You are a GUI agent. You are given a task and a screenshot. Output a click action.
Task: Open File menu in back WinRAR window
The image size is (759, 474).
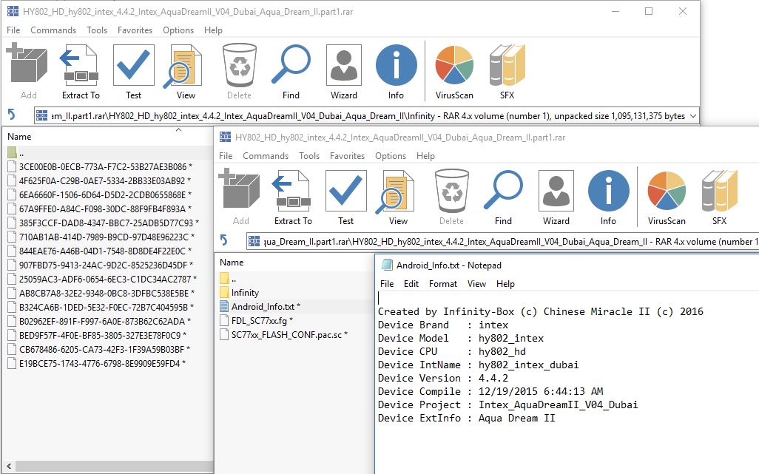(13, 30)
